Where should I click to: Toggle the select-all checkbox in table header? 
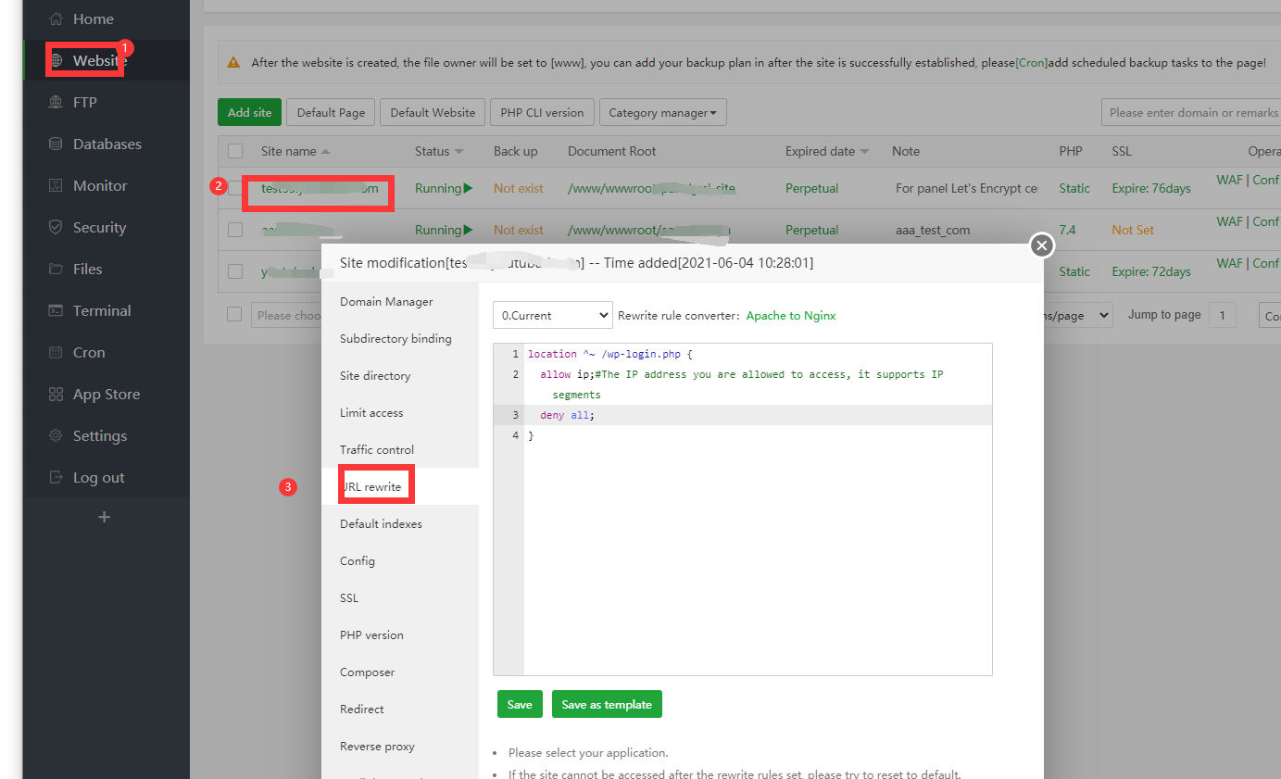coord(235,151)
